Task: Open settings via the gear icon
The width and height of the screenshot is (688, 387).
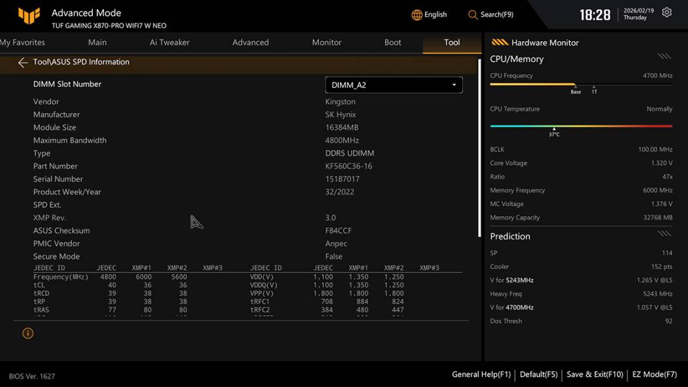Action: (x=667, y=13)
